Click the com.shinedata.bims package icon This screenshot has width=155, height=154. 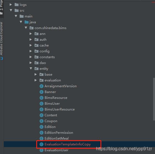pos(32,28)
